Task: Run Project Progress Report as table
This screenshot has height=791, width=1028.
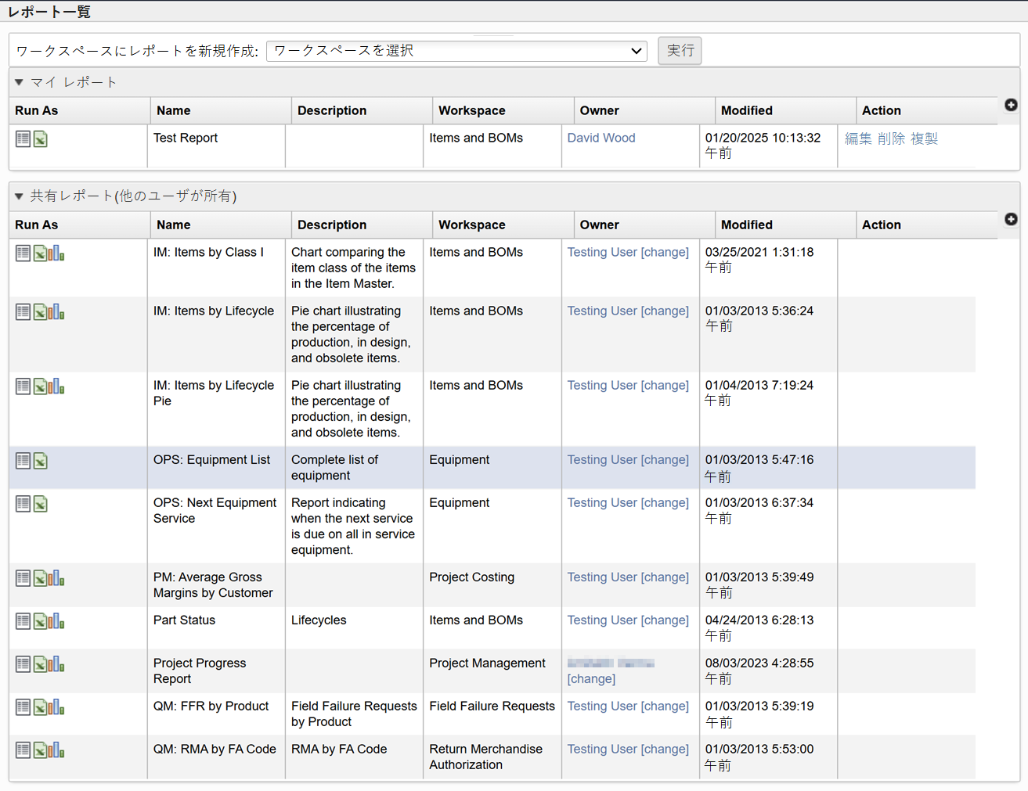Action: (23, 664)
